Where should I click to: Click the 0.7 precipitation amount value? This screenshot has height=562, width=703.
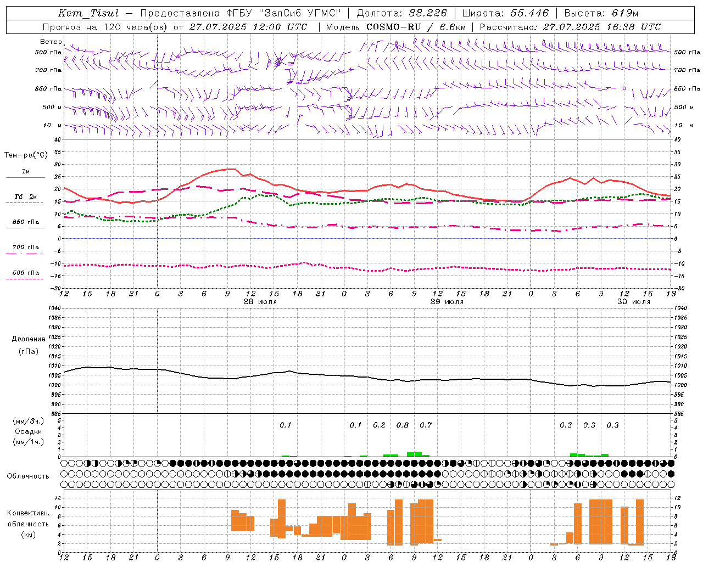click(x=426, y=425)
